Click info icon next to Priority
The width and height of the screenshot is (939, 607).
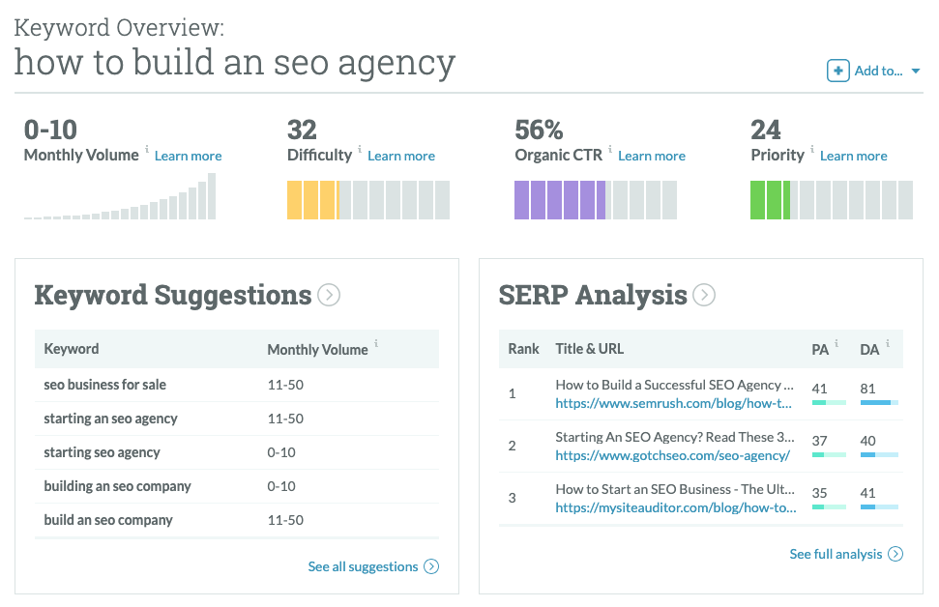point(812,150)
